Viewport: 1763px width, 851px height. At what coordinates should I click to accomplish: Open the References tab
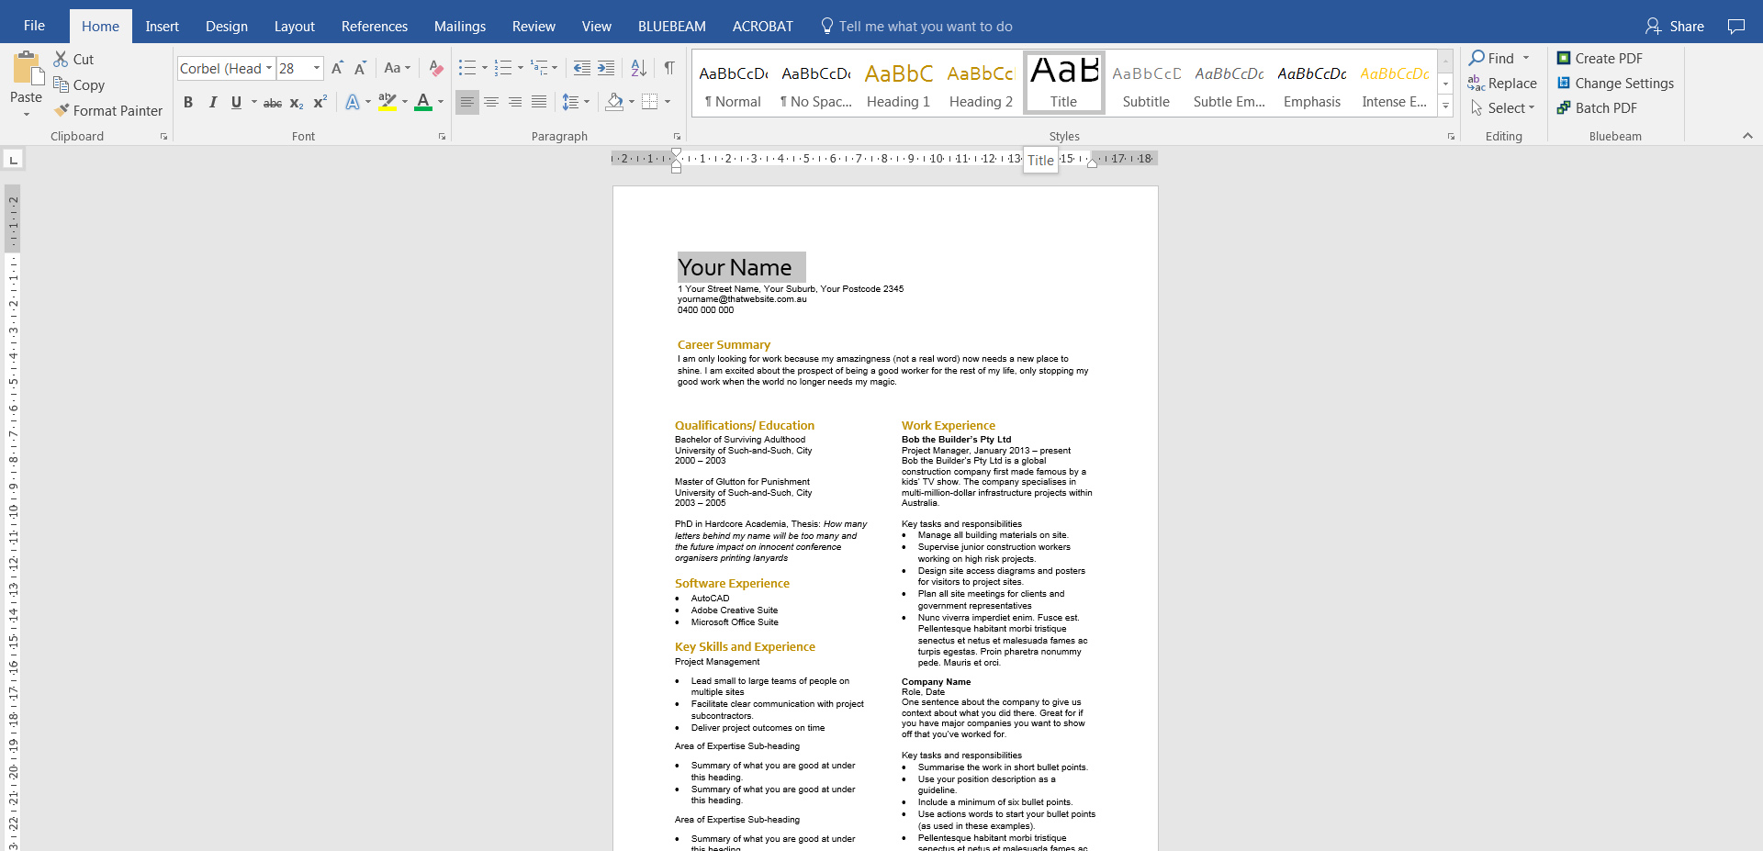(375, 27)
